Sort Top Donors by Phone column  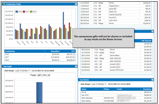(x=110, y=89)
